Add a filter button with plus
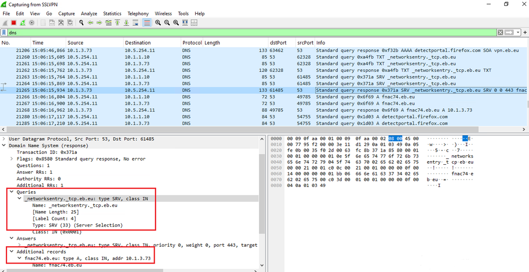 click(x=524, y=33)
